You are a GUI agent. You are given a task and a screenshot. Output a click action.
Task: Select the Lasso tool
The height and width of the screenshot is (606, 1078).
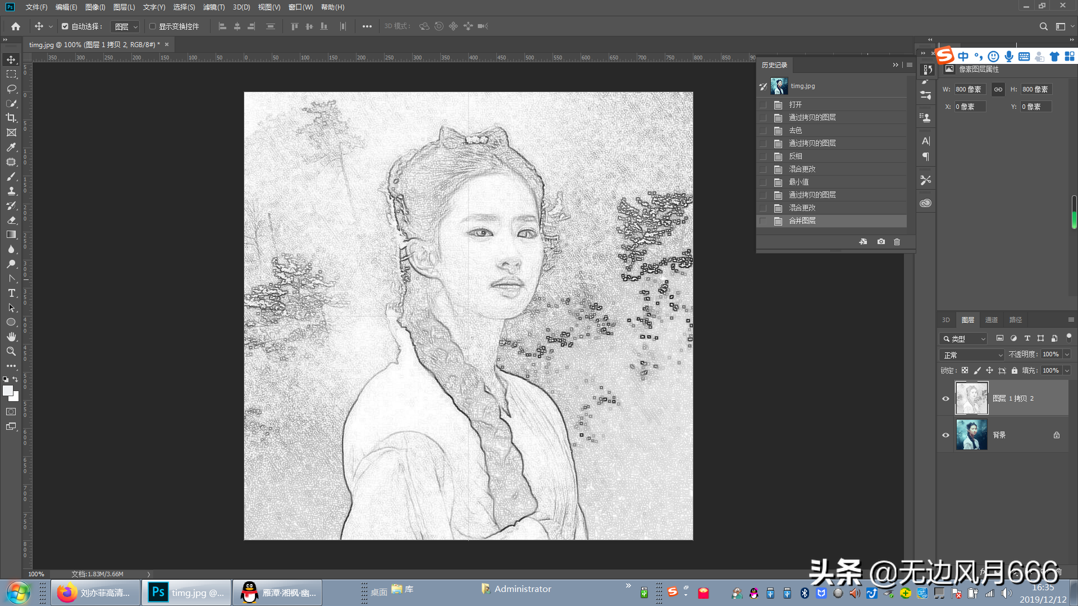tap(11, 89)
